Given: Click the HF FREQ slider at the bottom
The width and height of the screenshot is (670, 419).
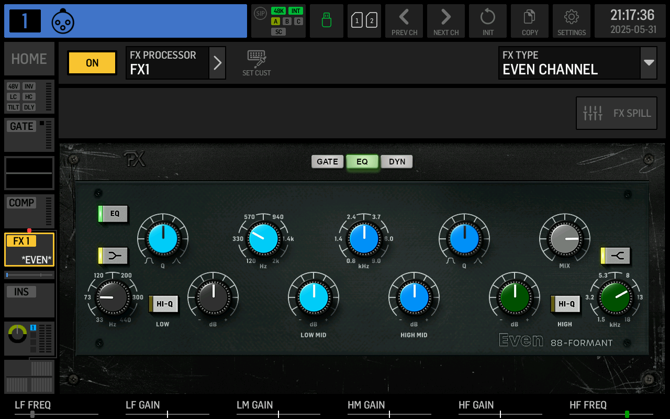Looking at the screenshot, I should click(x=627, y=414).
